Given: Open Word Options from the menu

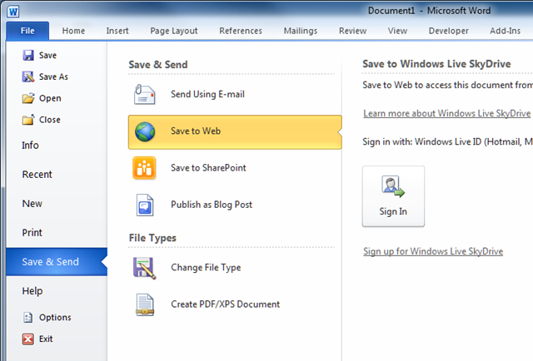Looking at the screenshot, I should 57,317.
